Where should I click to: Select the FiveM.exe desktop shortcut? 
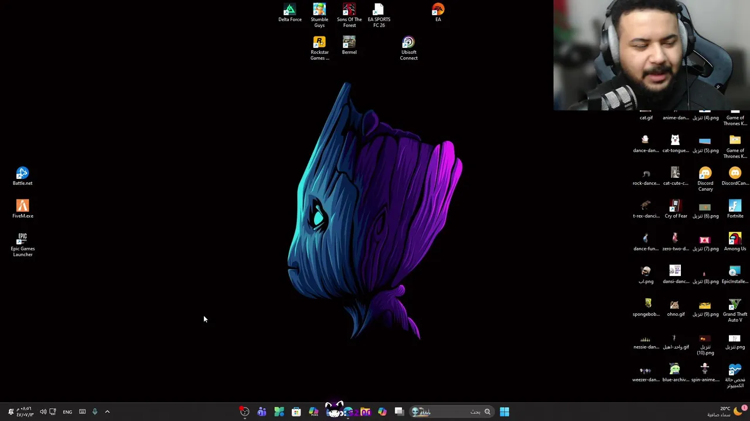coord(22,209)
